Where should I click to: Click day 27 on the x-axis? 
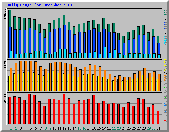[x=139, y=128]
